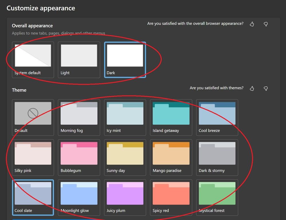Apply the Silky pink theme
This screenshot has height=220, width=286.
(33, 157)
